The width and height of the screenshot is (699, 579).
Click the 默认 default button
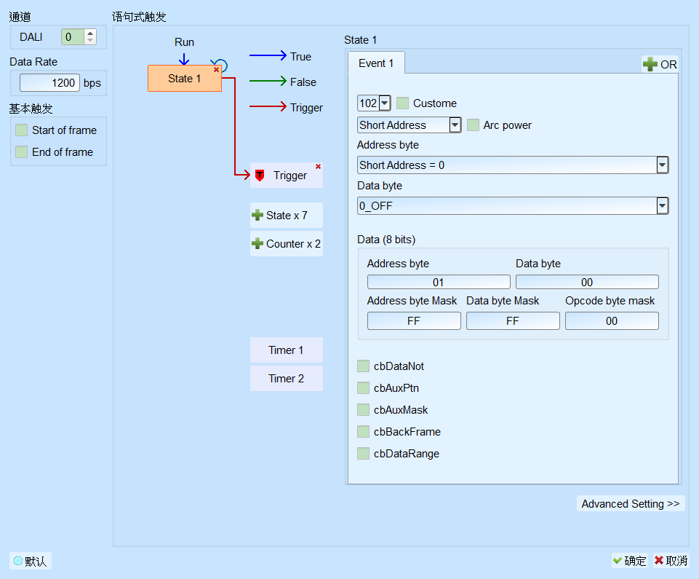pos(31,561)
